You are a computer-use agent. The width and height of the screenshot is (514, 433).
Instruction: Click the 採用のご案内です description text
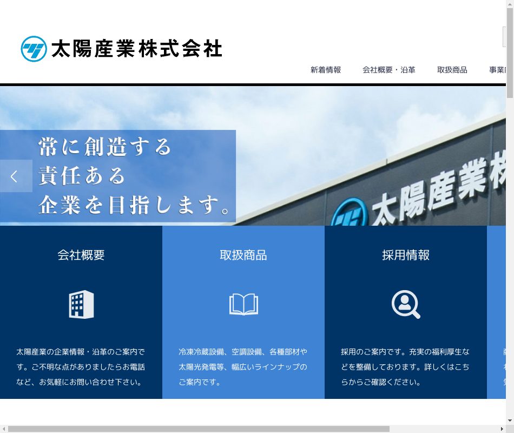[405, 367]
